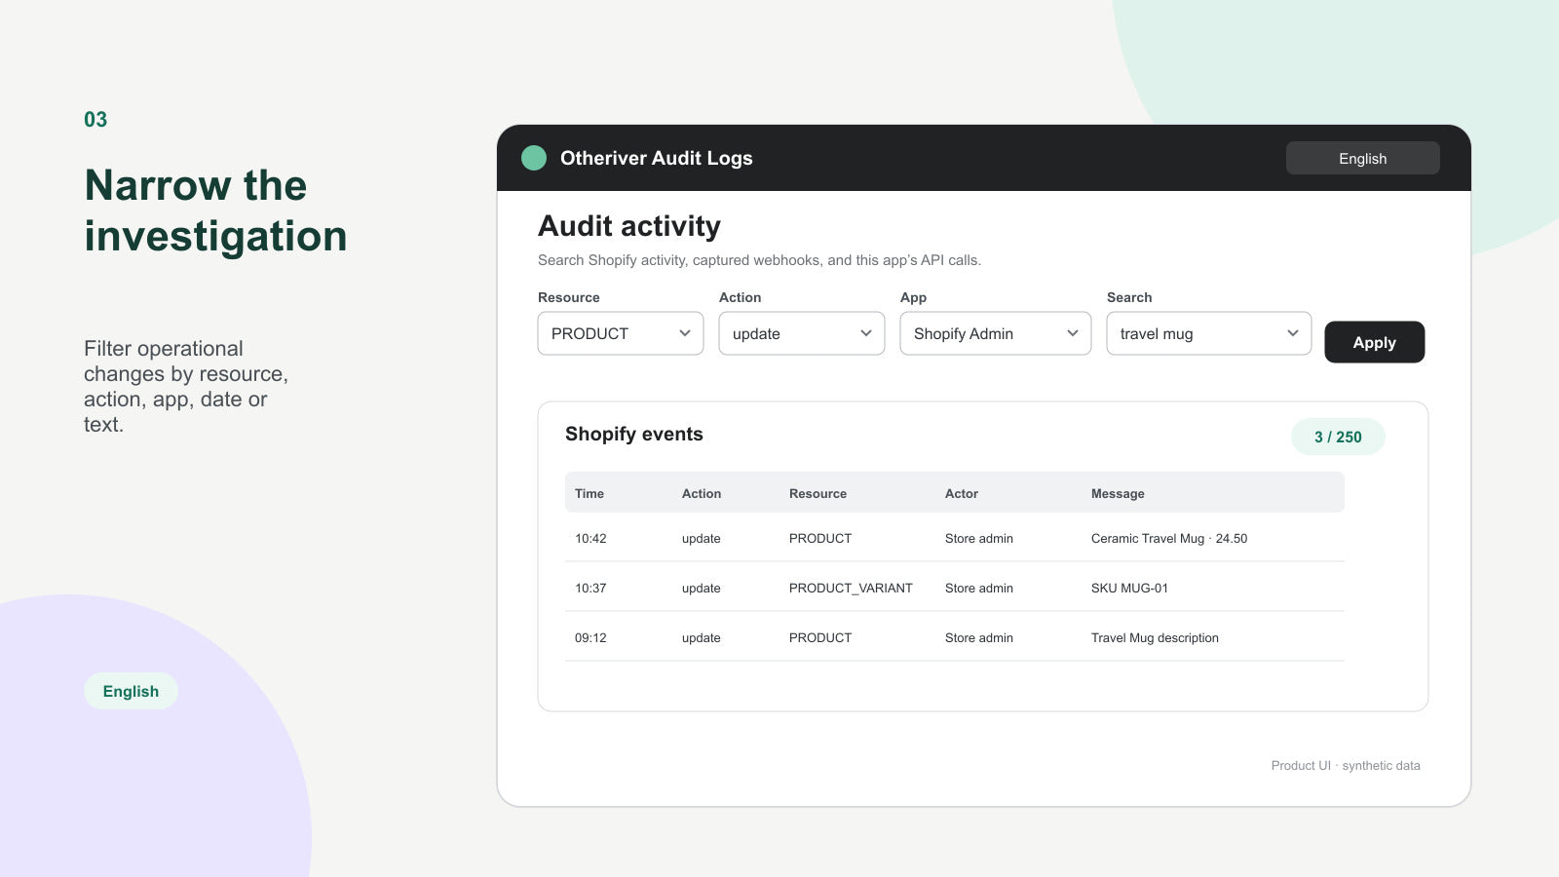Select the 10:42 event time cell

pos(590,538)
